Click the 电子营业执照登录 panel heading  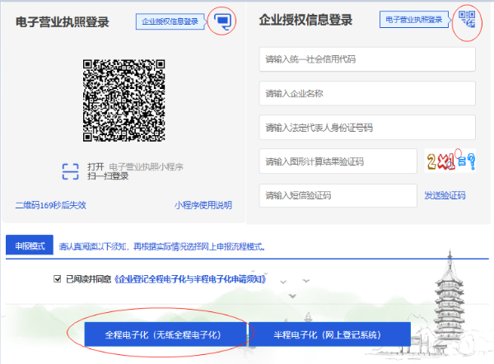tap(63, 22)
